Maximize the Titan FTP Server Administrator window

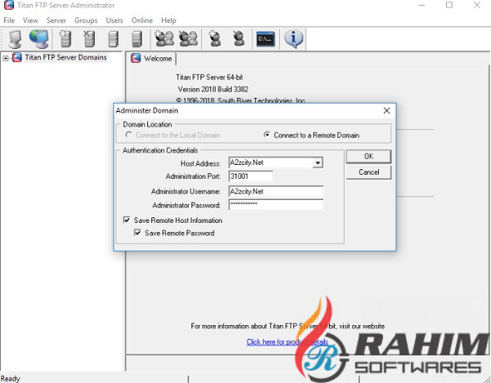click(x=449, y=5)
